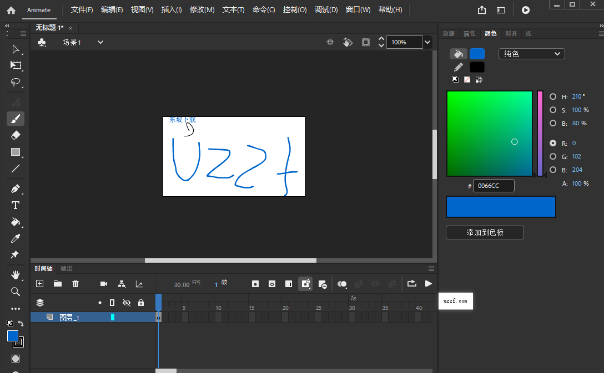Delete a layer using the trash icon
This screenshot has width=604, height=373.
coord(75,284)
